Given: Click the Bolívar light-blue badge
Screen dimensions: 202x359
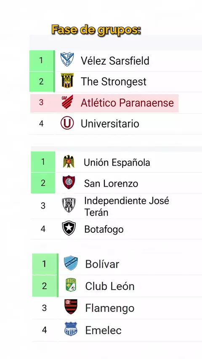Looking at the screenshot, I should [x=71, y=263].
